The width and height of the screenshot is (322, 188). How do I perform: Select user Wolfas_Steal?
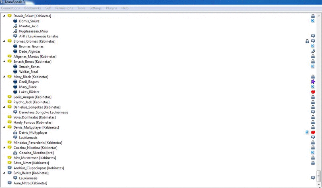click(x=28, y=72)
